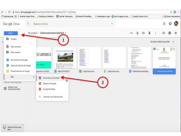The width and height of the screenshot is (181, 136).
Task: Open Building a Website bookmark
Action: pyautogui.click(x=46, y=16)
